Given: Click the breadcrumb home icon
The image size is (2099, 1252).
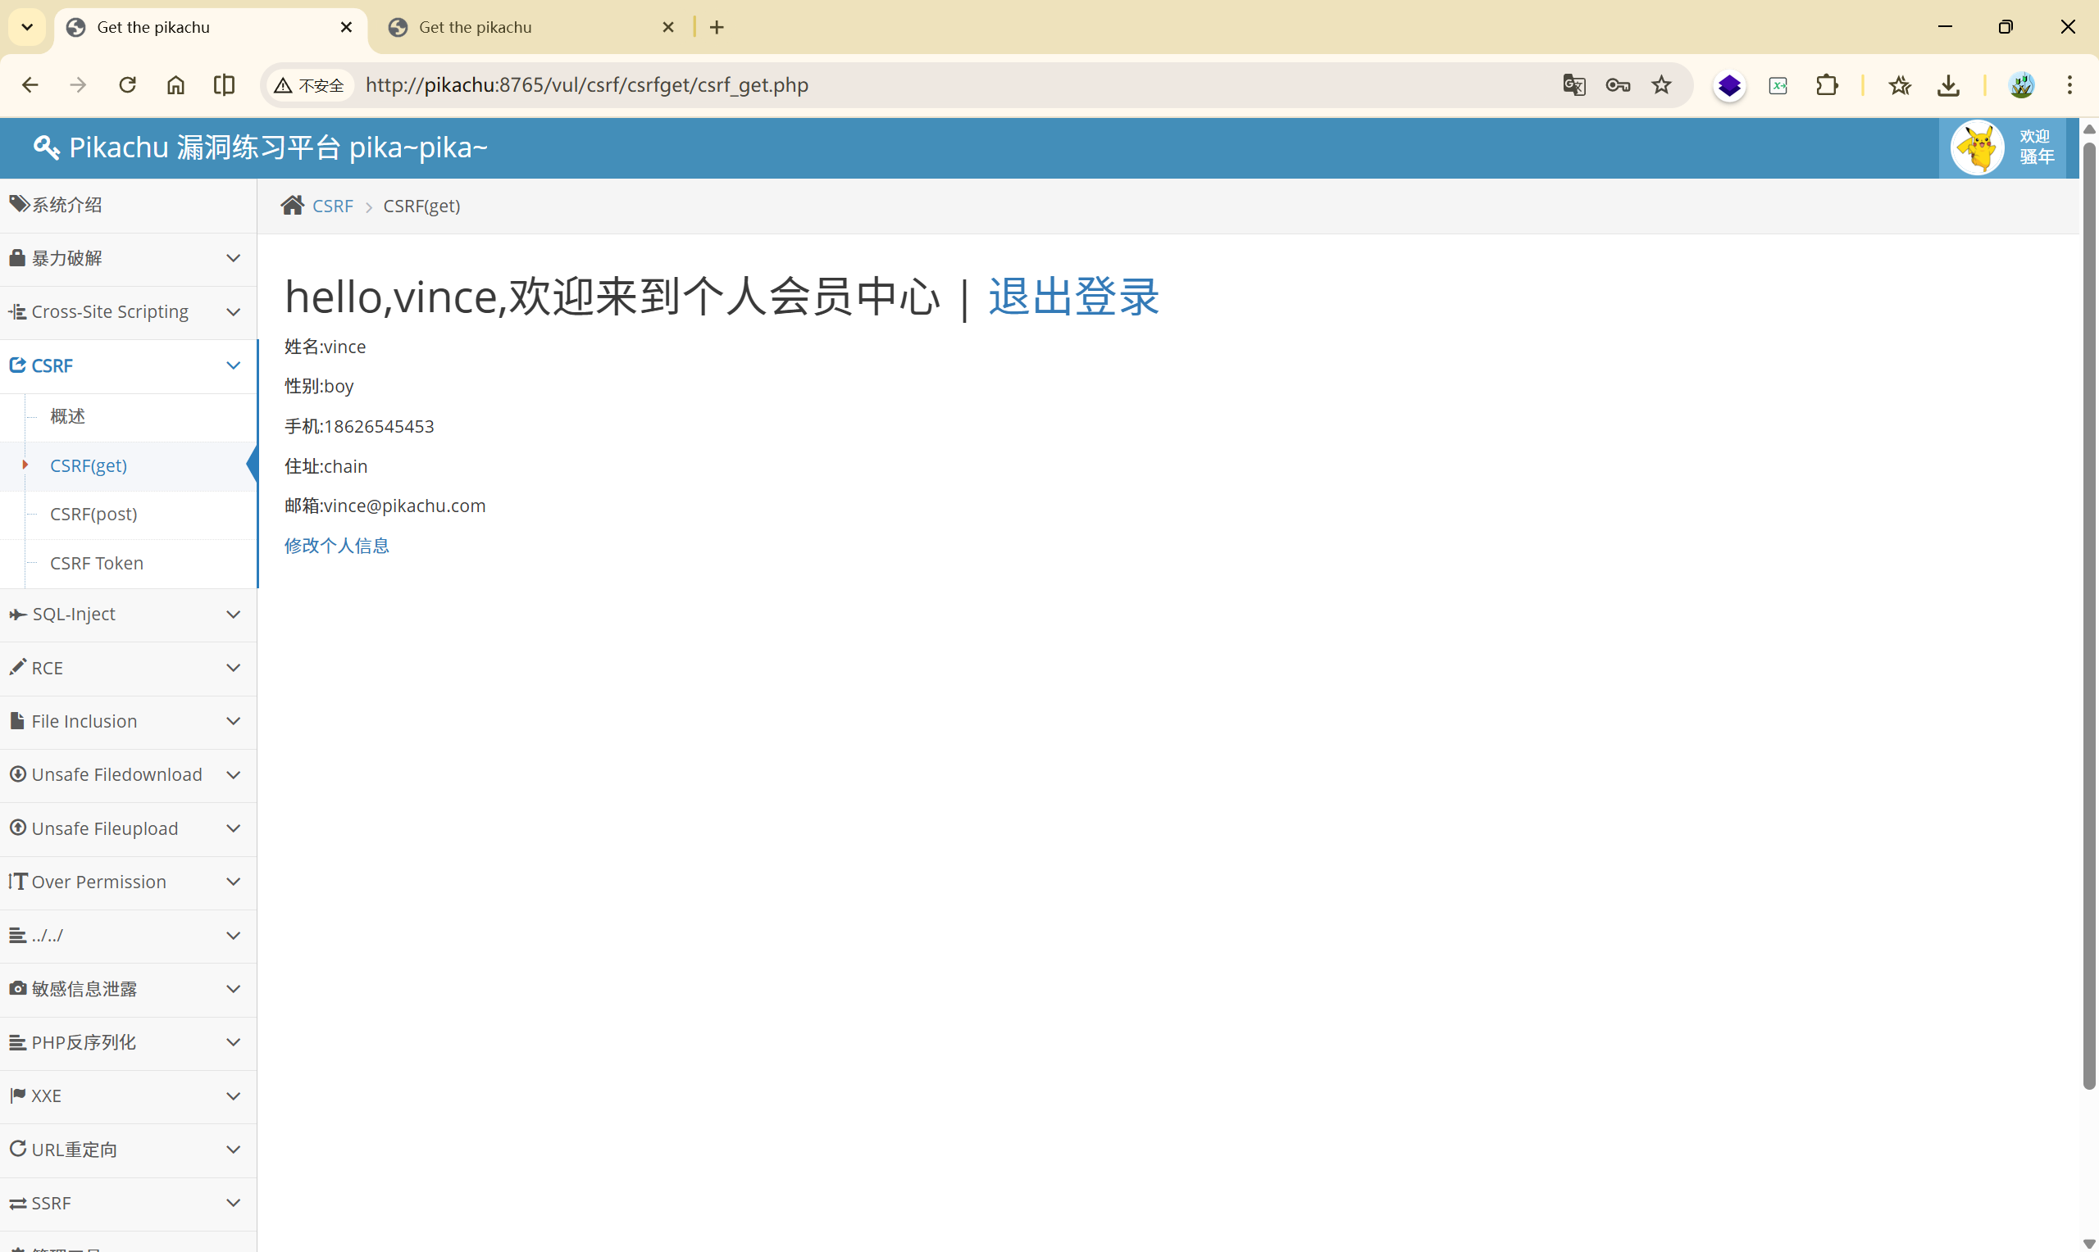Looking at the screenshot, I should pos(292,206).
